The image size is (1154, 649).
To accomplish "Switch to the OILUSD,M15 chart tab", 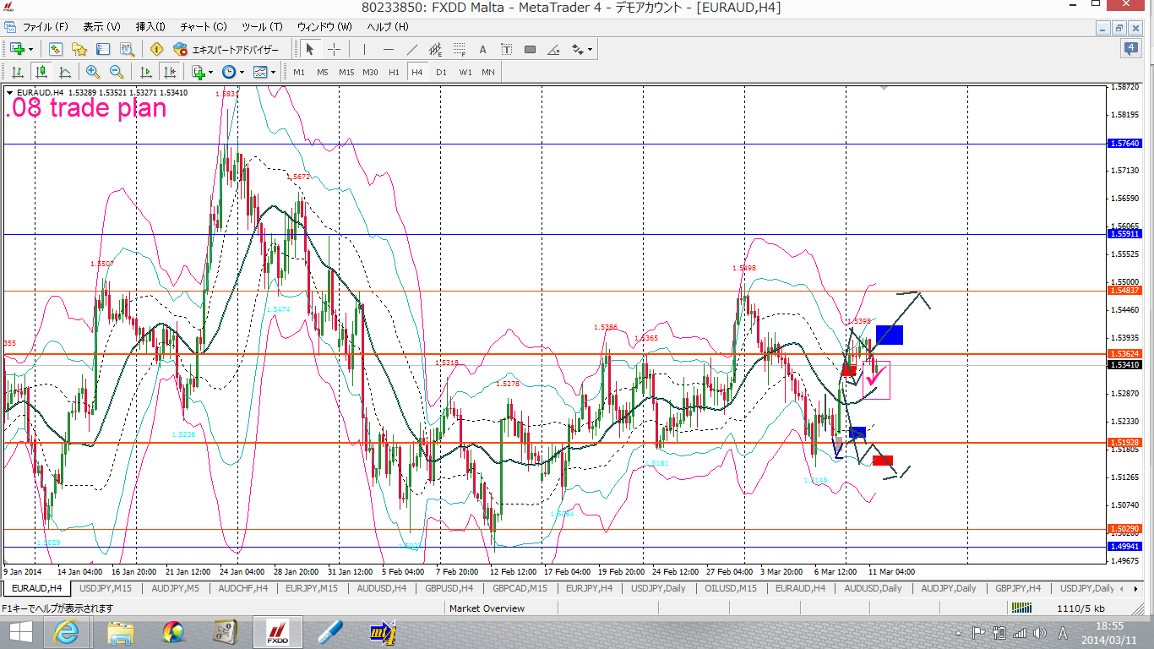I will pos(731,588).
